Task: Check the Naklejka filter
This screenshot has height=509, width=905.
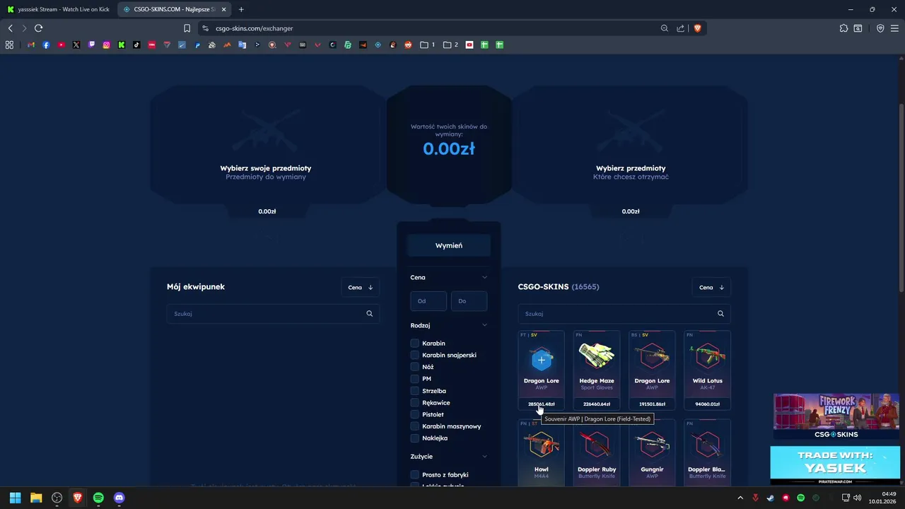Action: click(x=415, y=438)
